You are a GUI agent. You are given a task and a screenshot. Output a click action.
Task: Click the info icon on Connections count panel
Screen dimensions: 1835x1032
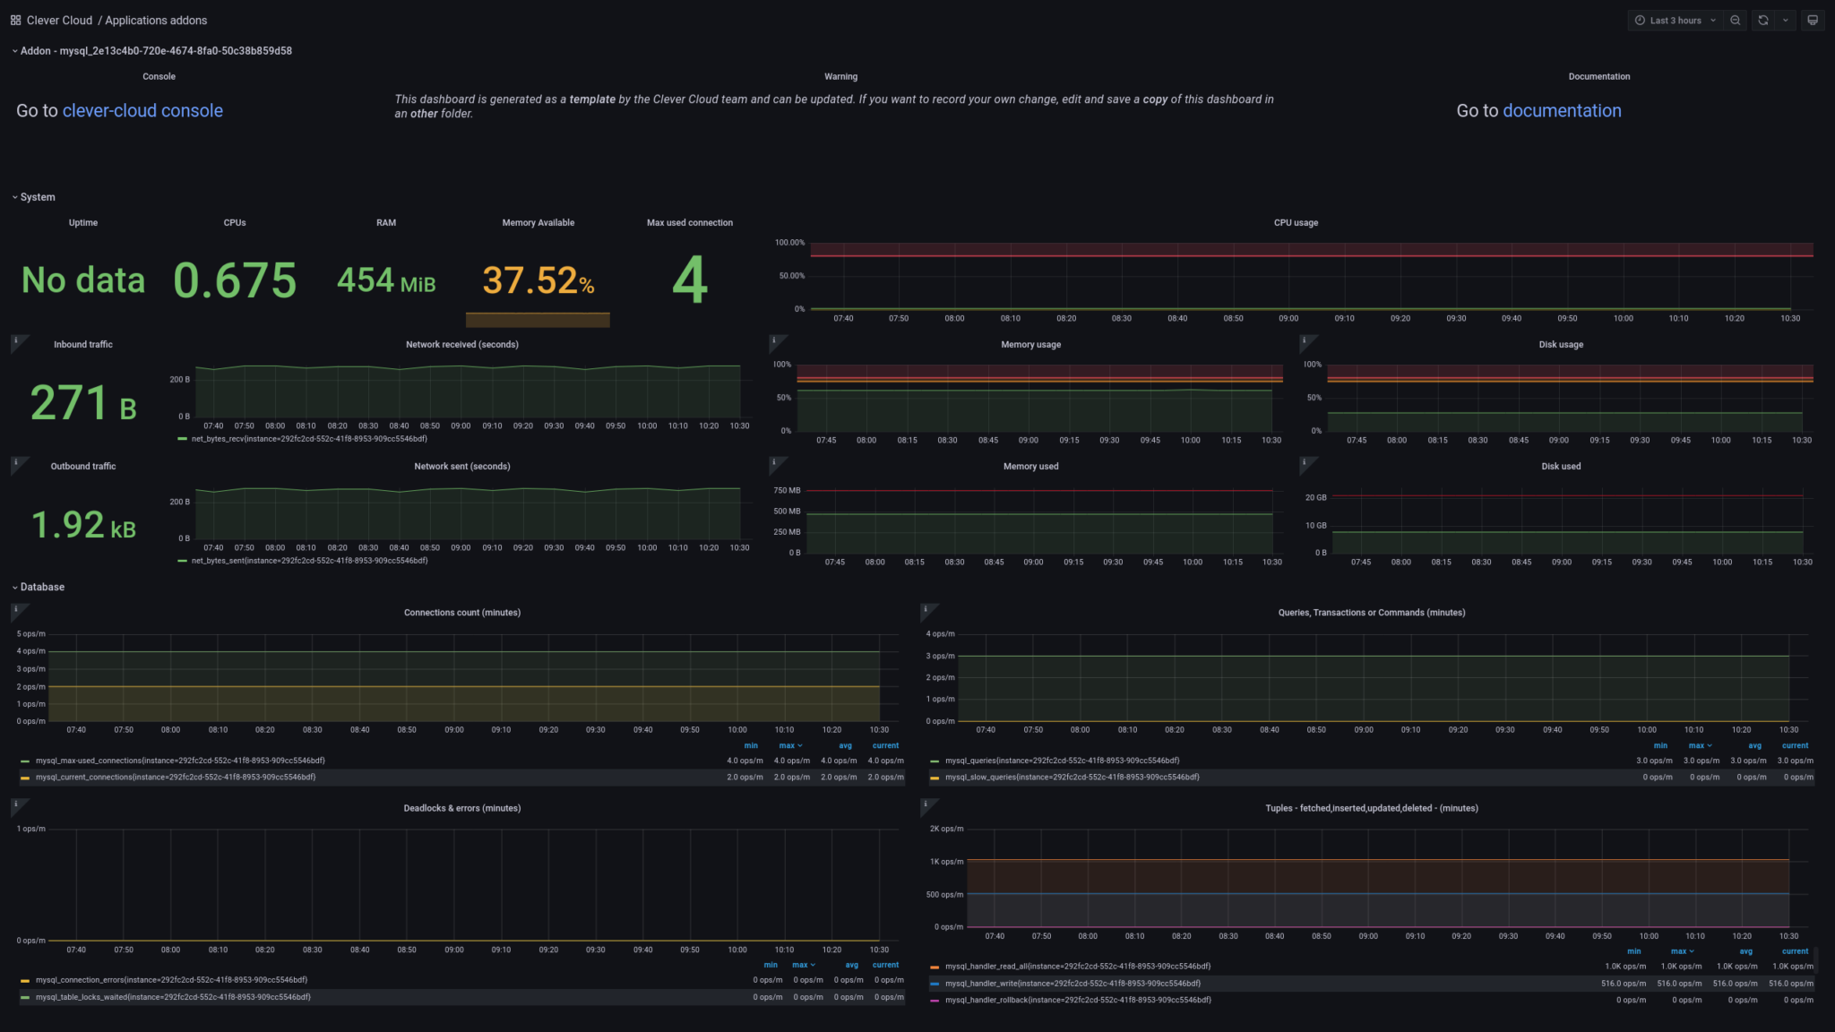pyautogui.click(x=17, y=609)
